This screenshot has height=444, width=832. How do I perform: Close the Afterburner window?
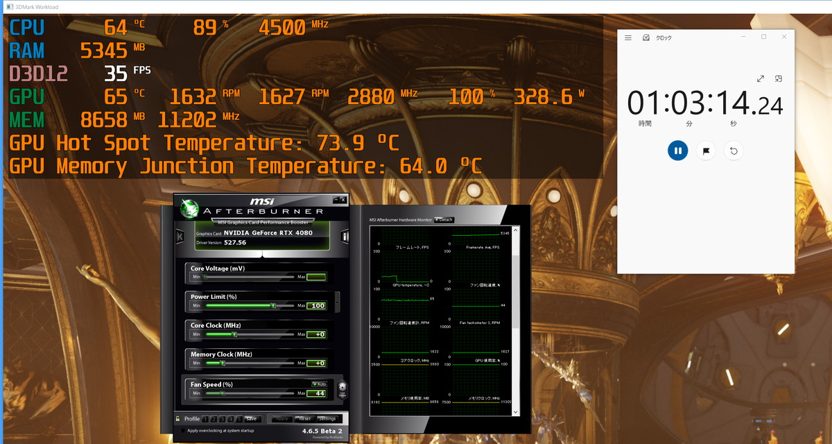point(343,199)
